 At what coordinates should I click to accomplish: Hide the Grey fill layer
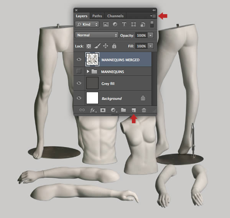79,83
